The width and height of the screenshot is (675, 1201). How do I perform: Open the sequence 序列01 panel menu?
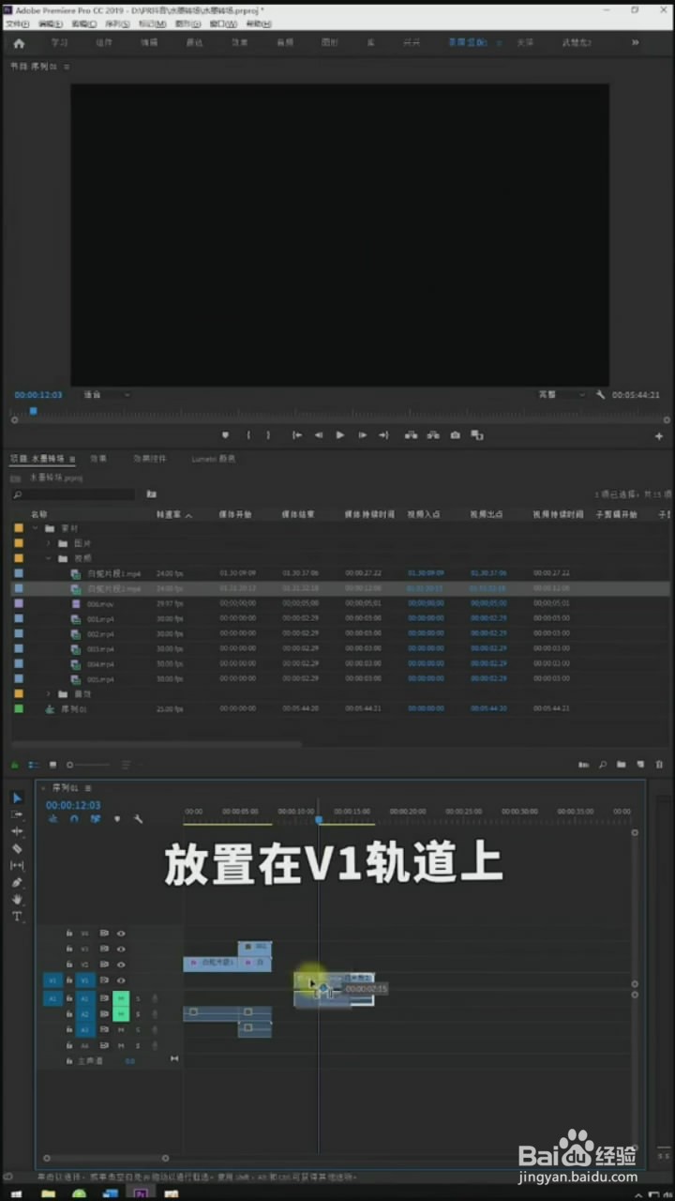point(88,788)
